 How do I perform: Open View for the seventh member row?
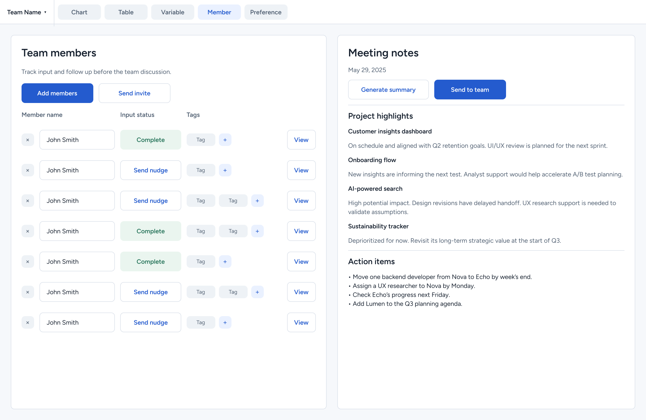(301, 322)
